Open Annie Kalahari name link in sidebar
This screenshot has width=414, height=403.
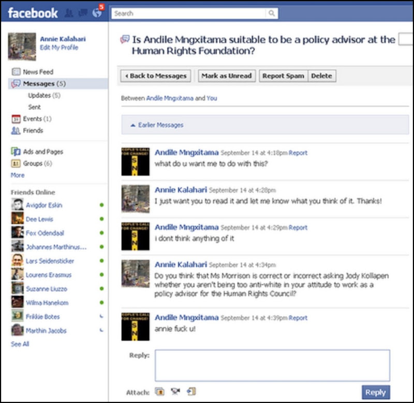click(63, 39)
